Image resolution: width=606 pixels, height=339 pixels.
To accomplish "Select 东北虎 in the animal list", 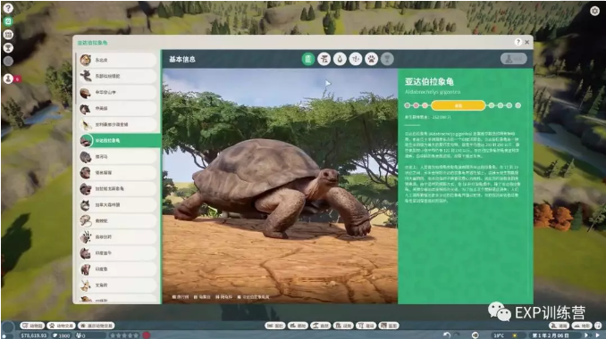I will tap(118, 60).
